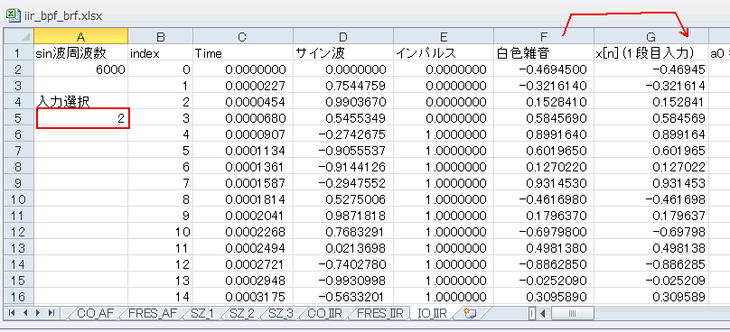Open the FRES_IIR sheet tab
This screenshot has height=332, width=730.
(379, 313)
